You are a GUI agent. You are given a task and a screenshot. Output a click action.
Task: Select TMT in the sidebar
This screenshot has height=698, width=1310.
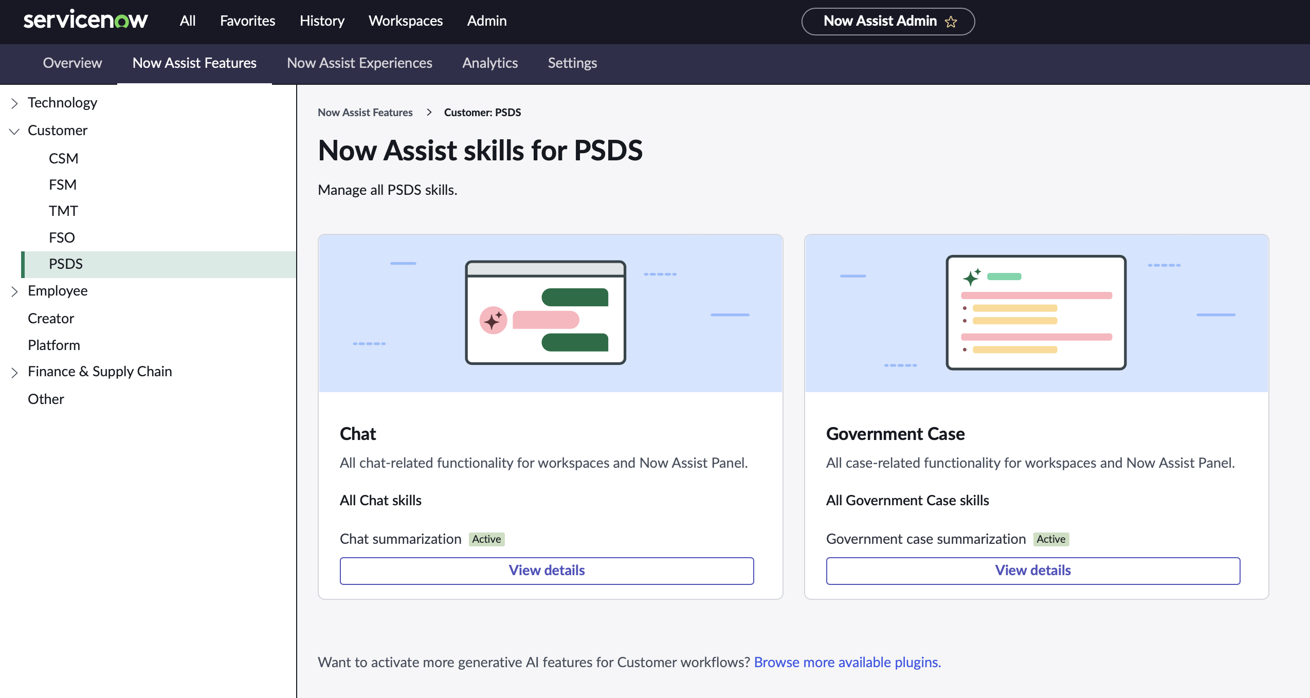click(63, 211)
